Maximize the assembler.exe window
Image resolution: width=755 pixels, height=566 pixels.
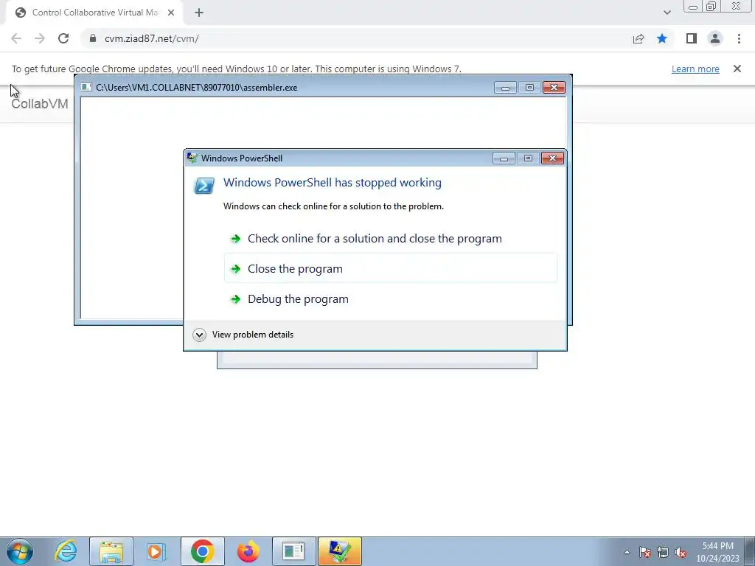(529, 87)
